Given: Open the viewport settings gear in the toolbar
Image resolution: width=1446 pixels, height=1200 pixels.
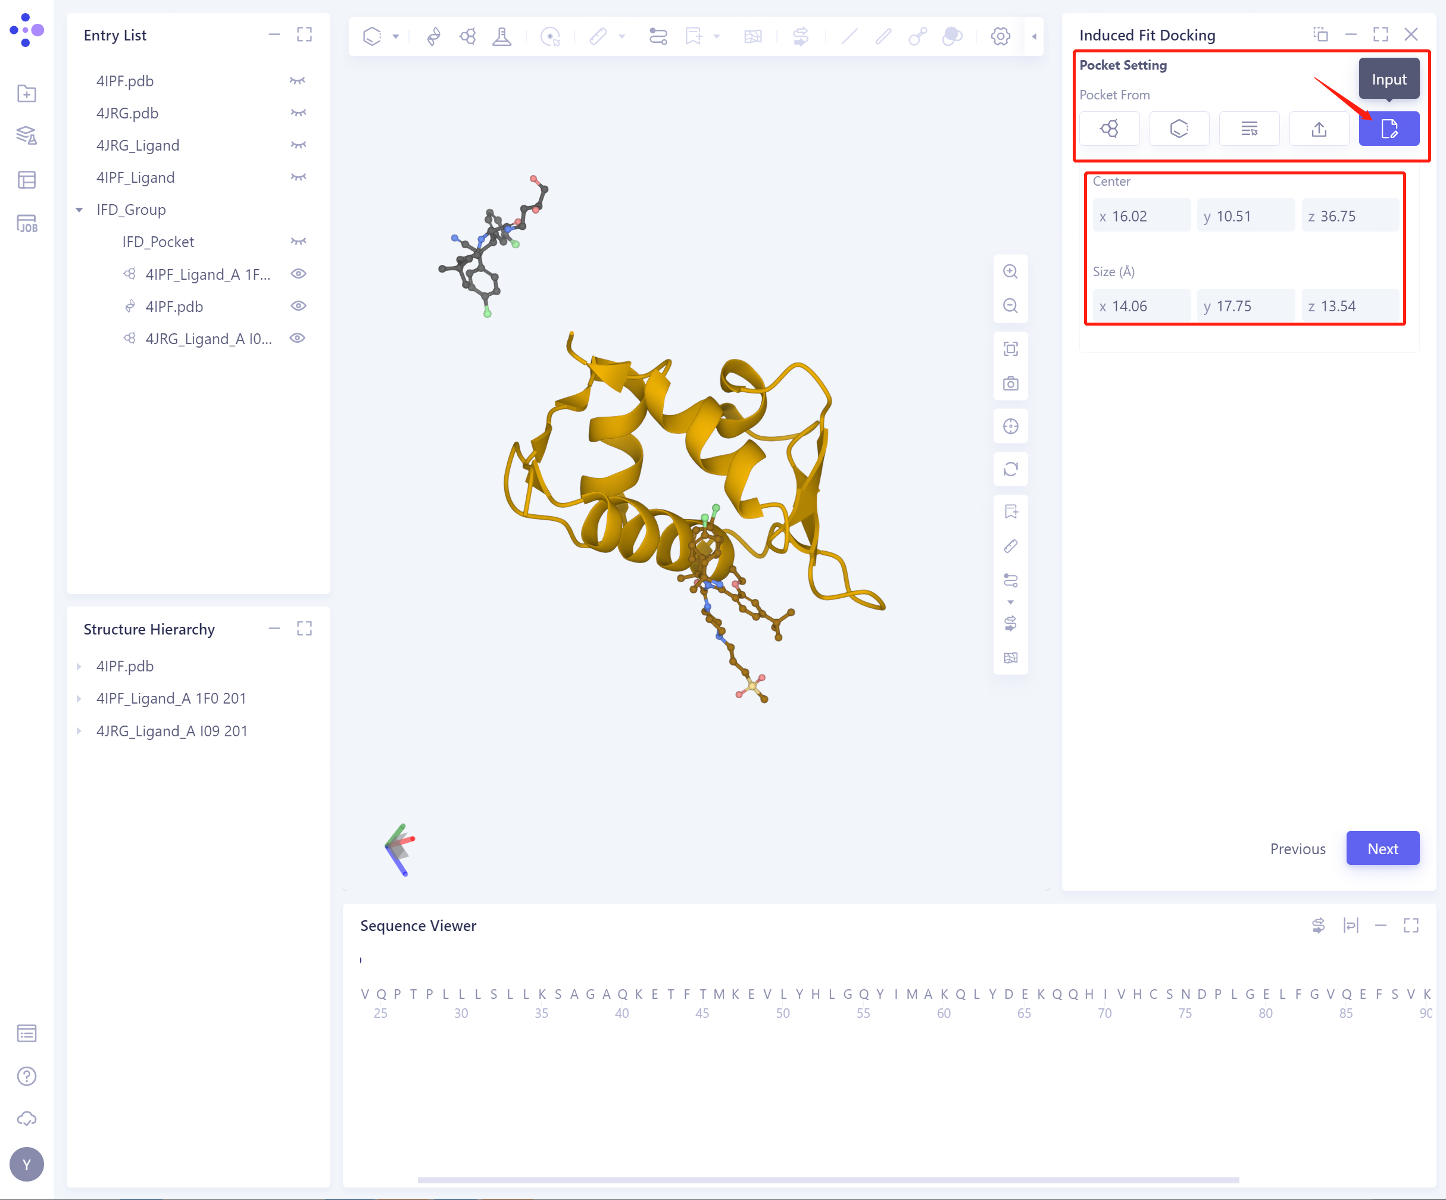Looking at the screenshot, I should click(1000, 36).
